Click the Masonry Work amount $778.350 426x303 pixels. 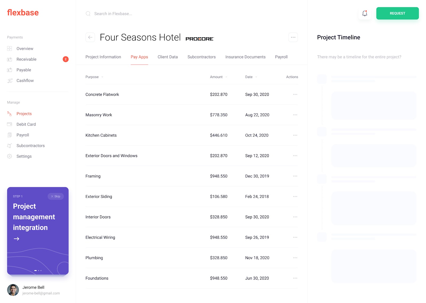click(x=219, y=115)
